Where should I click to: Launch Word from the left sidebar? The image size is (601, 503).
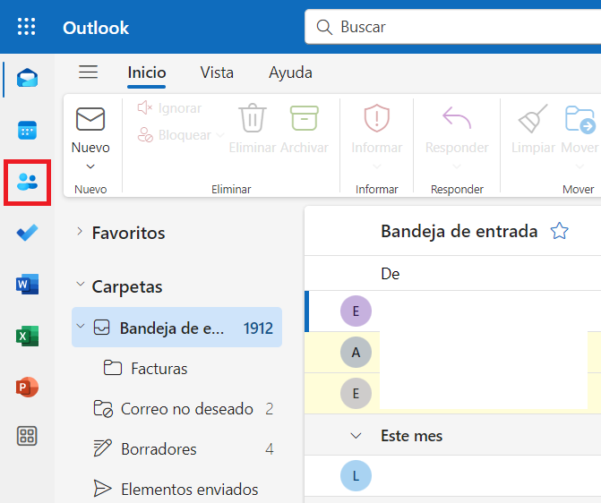pyautogui.click(x=27, y=285)
